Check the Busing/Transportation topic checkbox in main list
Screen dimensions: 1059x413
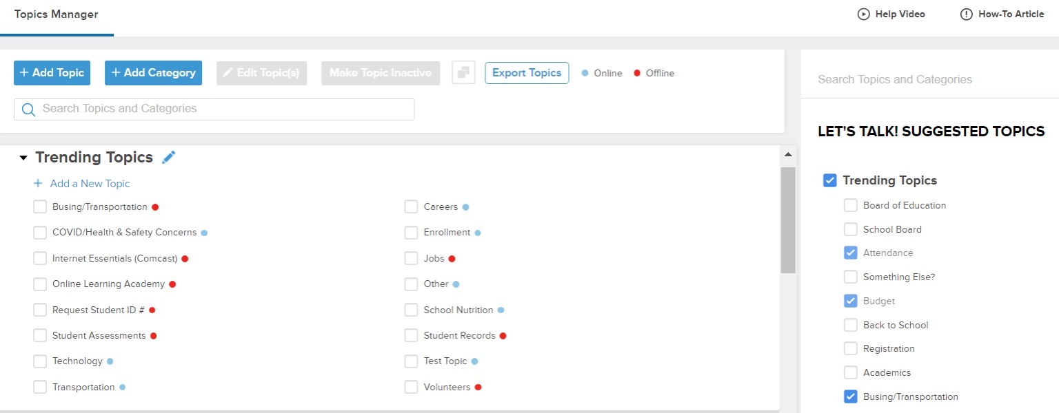point(40,207)
